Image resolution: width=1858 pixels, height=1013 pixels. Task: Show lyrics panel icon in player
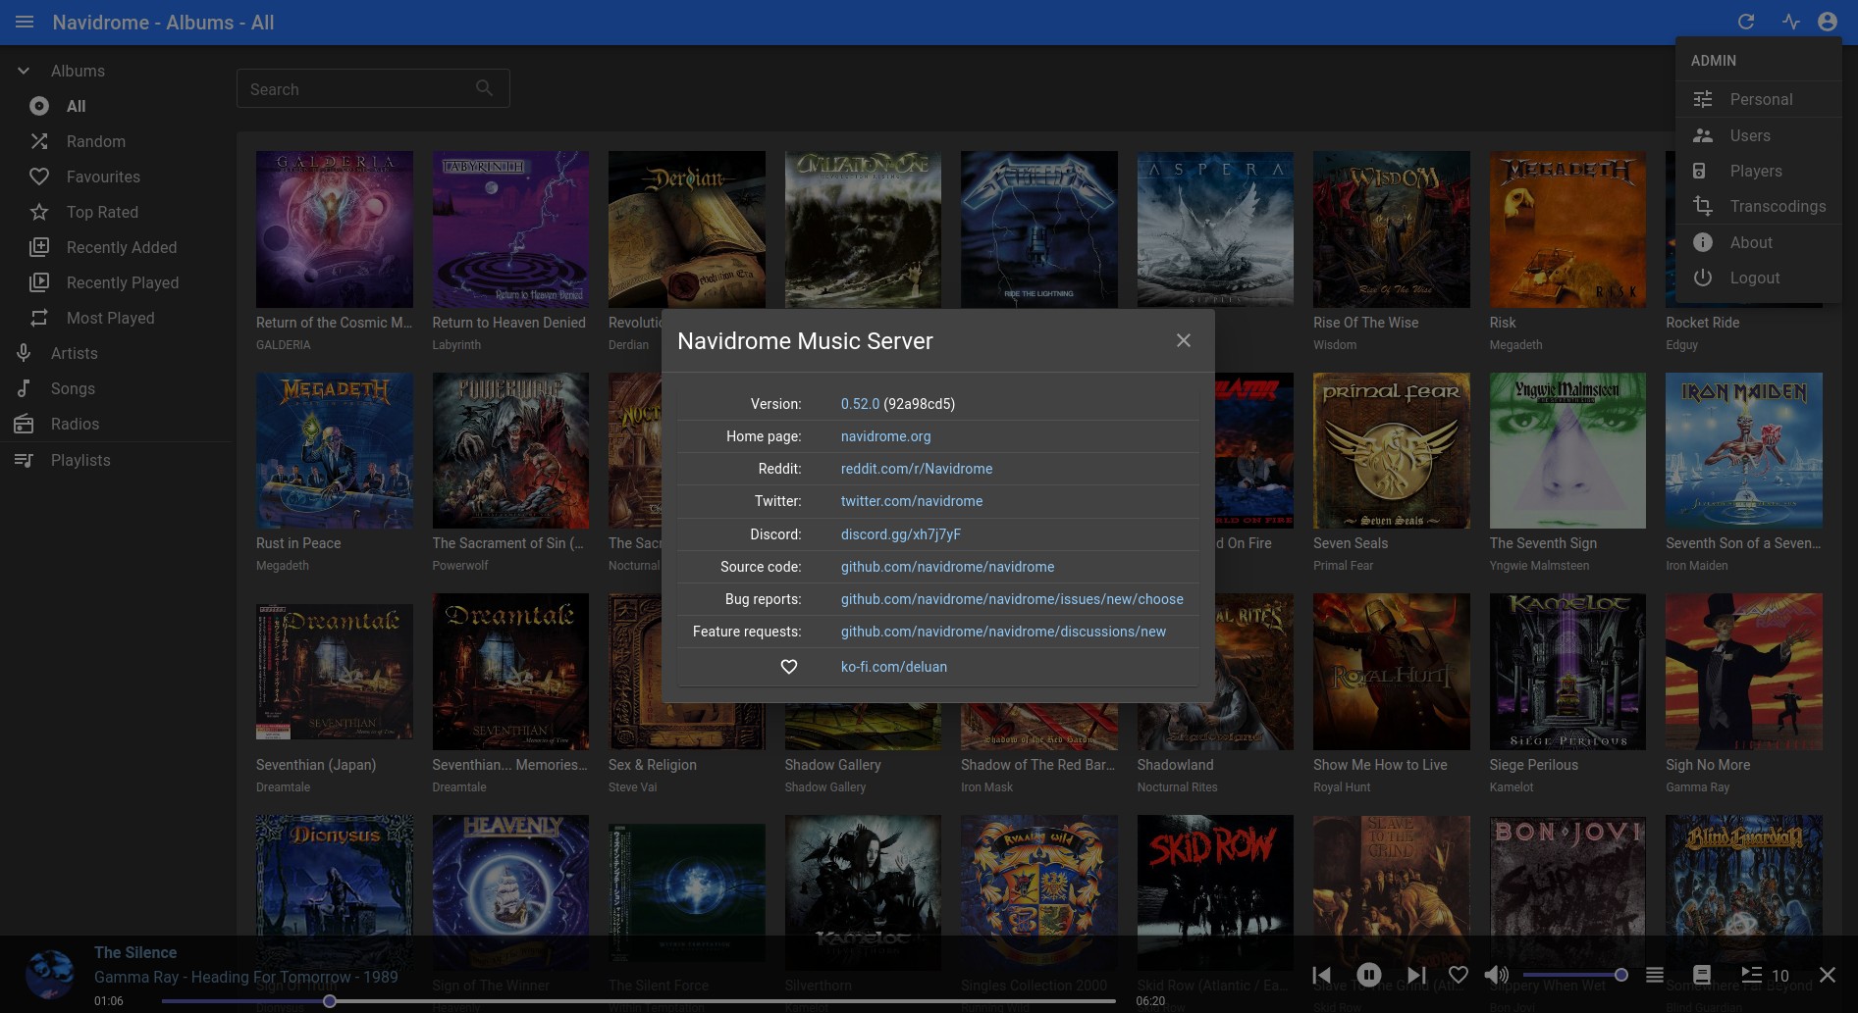[1702, 975]
